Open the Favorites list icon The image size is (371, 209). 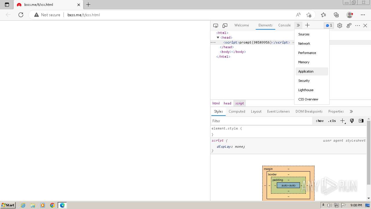coord(323,15)
